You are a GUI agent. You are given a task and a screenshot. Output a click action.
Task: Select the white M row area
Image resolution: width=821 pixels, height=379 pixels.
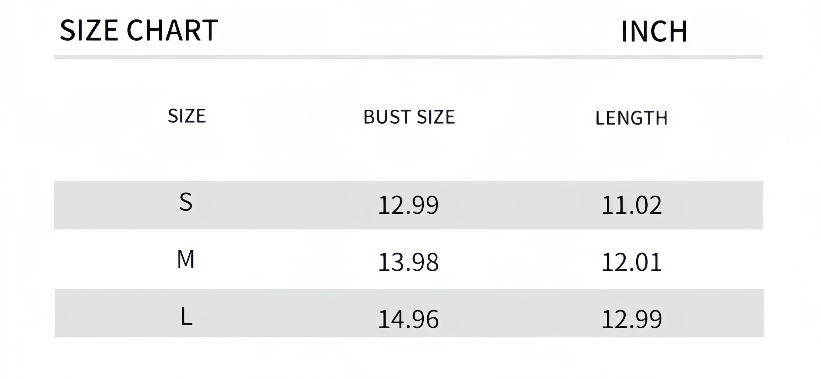(409, 259)
